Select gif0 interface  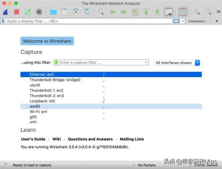[111, 117]
